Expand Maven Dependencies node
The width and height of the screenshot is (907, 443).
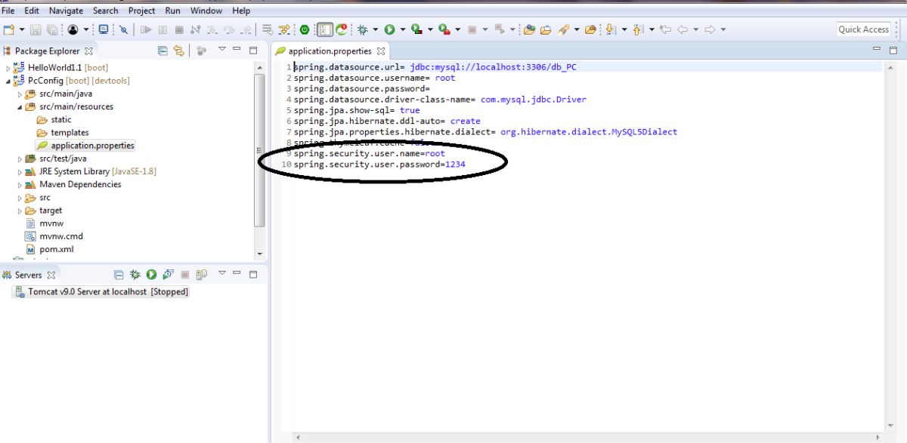pos(20,185)
